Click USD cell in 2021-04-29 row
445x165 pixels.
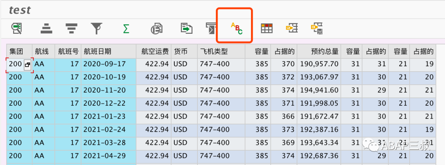coord(184,156)
